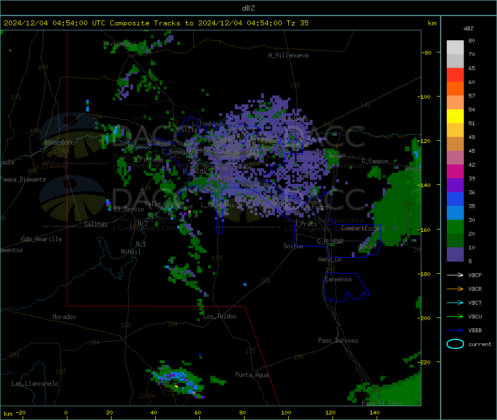Click the Los_Toldos map label

pos(220,316)
